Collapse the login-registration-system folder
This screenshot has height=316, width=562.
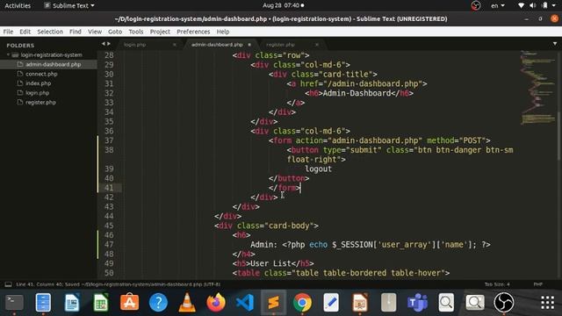8,54
